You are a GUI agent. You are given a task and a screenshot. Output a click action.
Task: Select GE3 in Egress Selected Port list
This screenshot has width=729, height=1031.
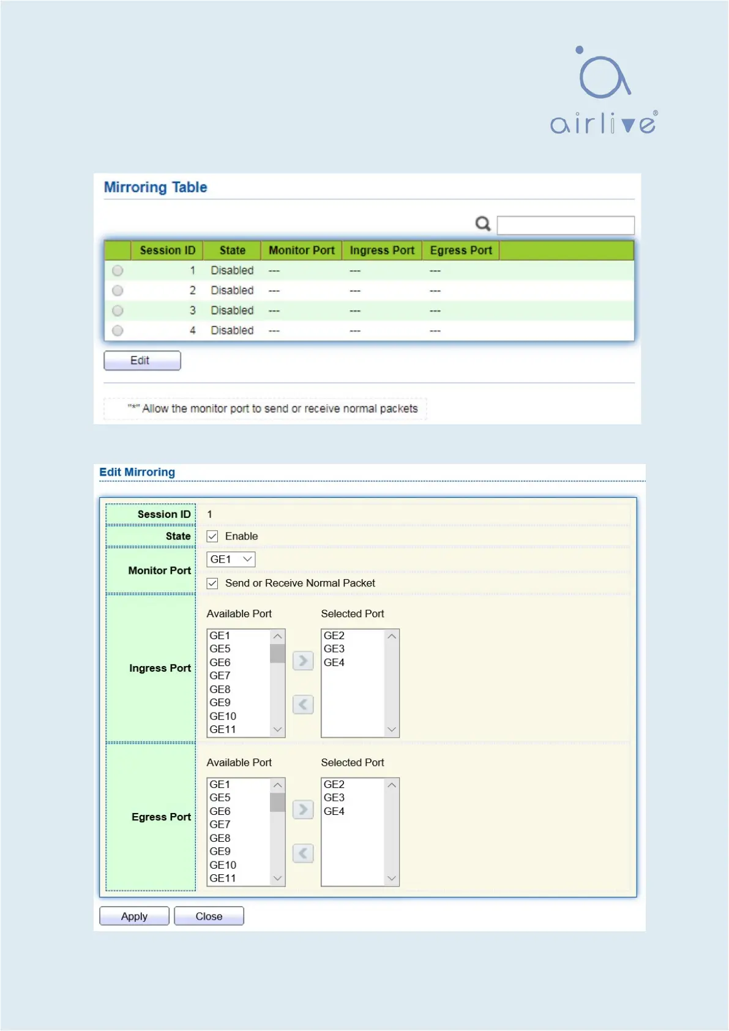334,798
